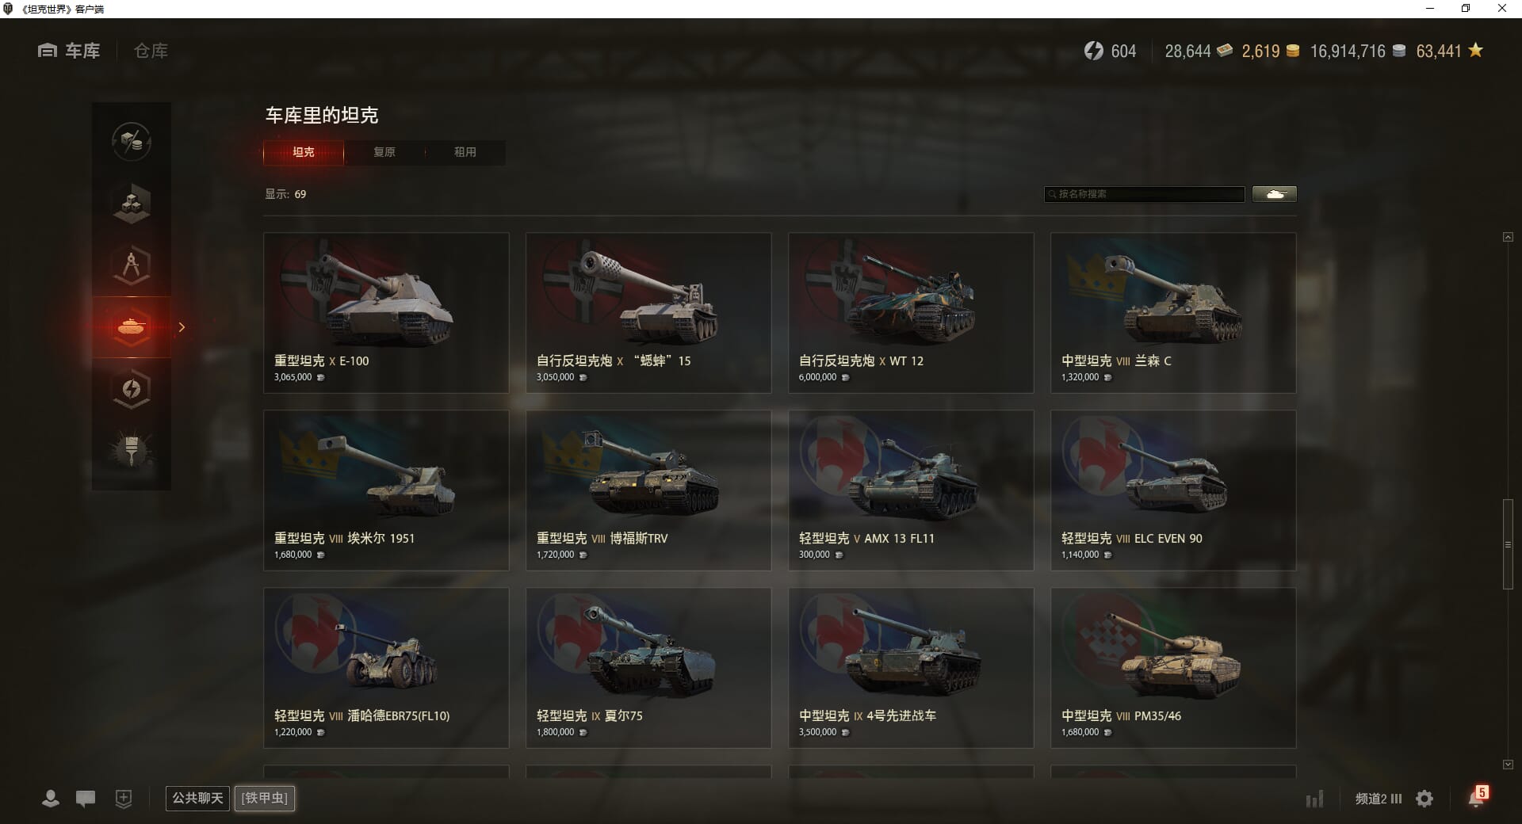Click the scrollbar up arrow
Viewport: 1522px width, 824px height.
pos(1508,237)
